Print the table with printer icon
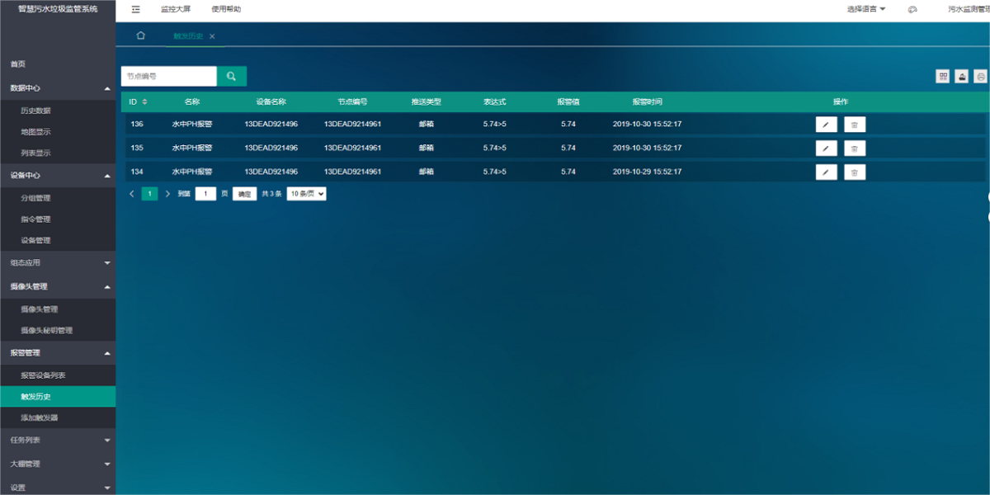 980,76
